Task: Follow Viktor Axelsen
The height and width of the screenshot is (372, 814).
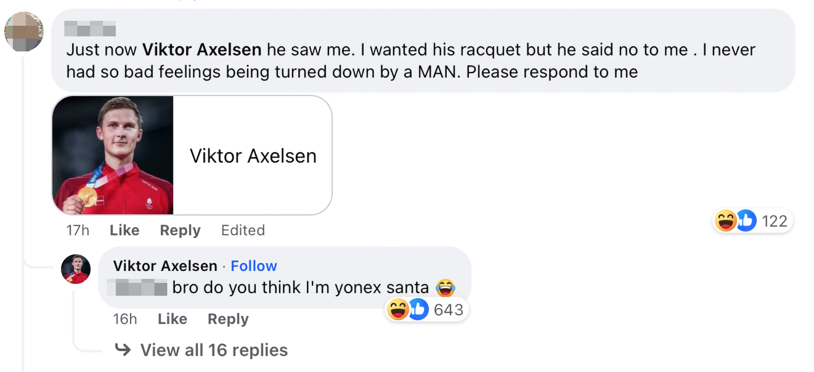Action: point(254,266)
